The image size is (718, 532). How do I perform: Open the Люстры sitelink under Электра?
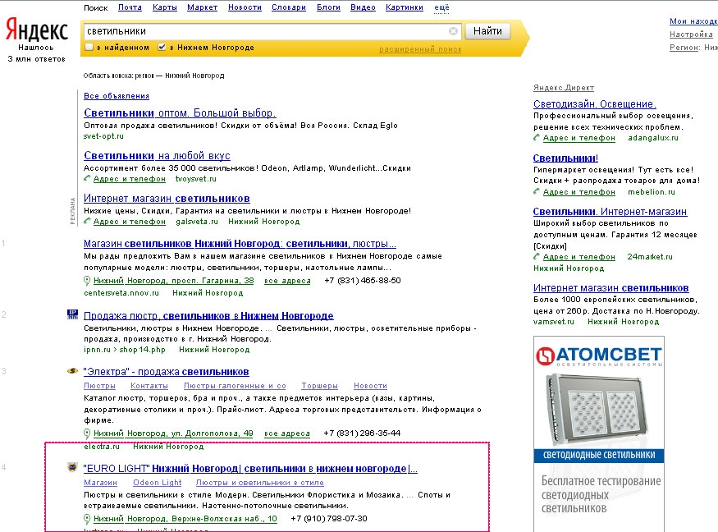[99, 386]
